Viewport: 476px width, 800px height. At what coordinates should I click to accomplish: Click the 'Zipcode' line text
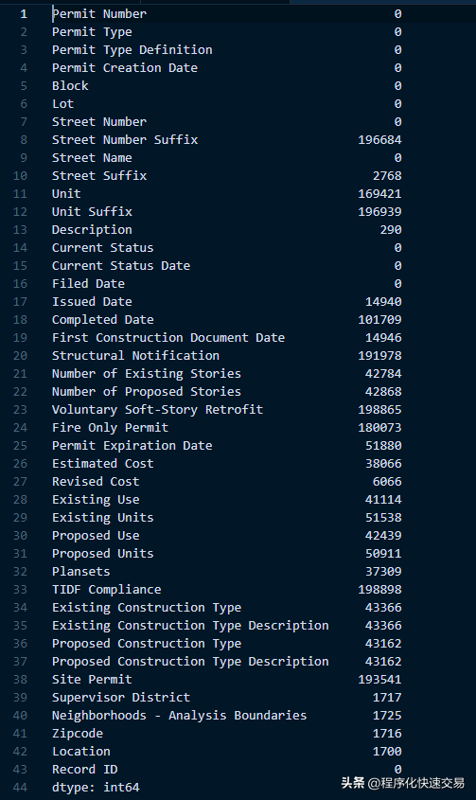[77, 733]
